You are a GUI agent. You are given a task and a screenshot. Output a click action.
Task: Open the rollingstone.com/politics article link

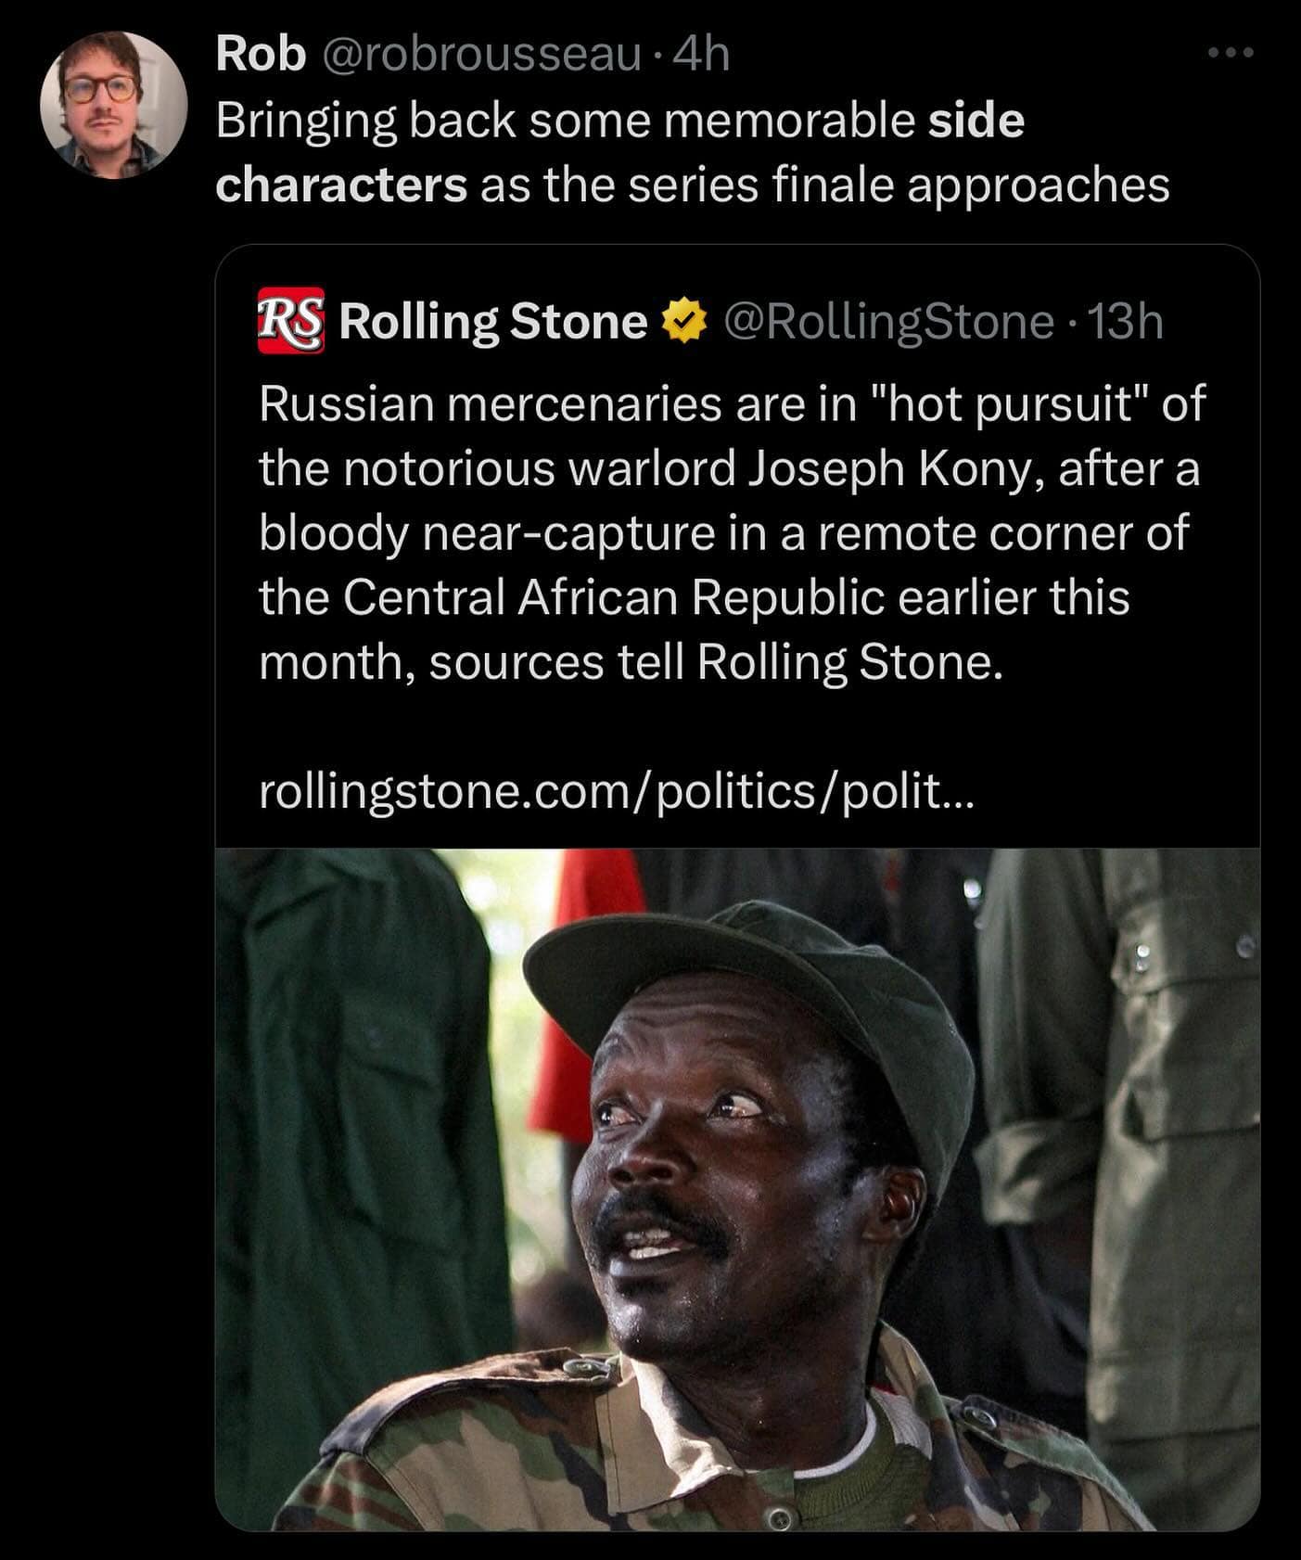[x=617, y=792]
